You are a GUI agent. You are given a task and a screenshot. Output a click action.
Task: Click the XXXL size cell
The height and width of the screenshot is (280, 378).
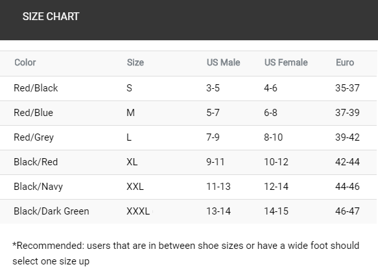(x=138, y=211)
